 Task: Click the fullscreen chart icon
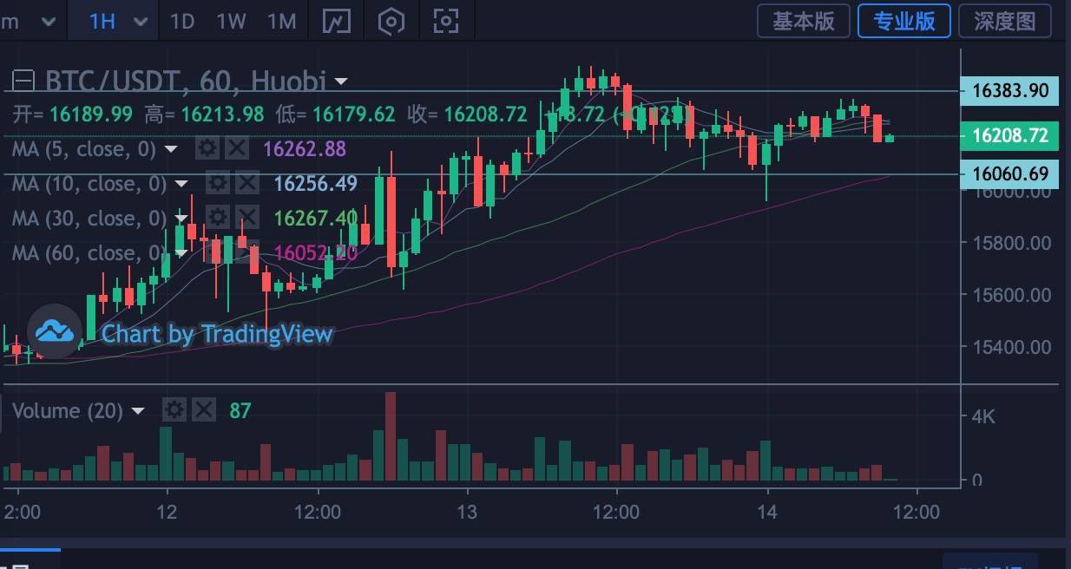tap(445, 21)
